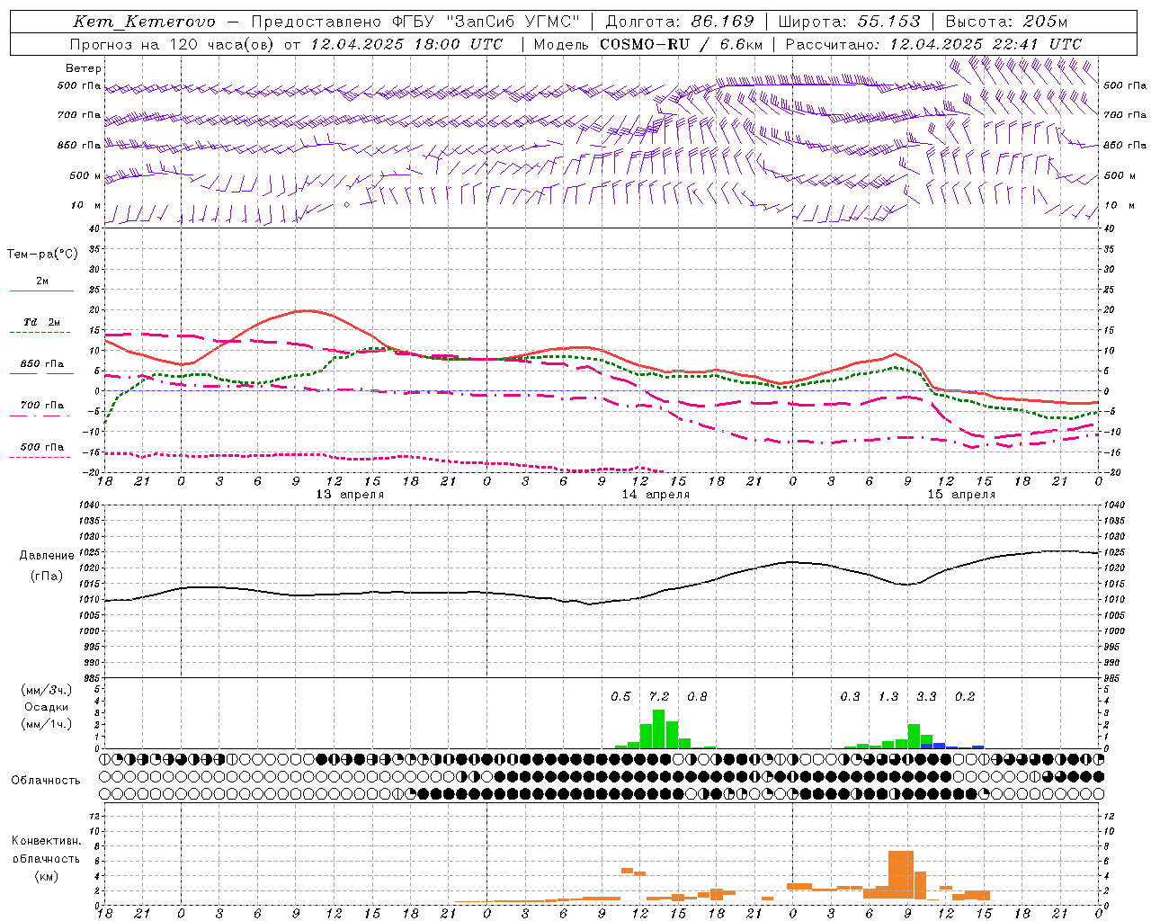Click the 3.3 precipitation total value
The width and height of the screenshot is (1151, 921).
click(926, 696)
